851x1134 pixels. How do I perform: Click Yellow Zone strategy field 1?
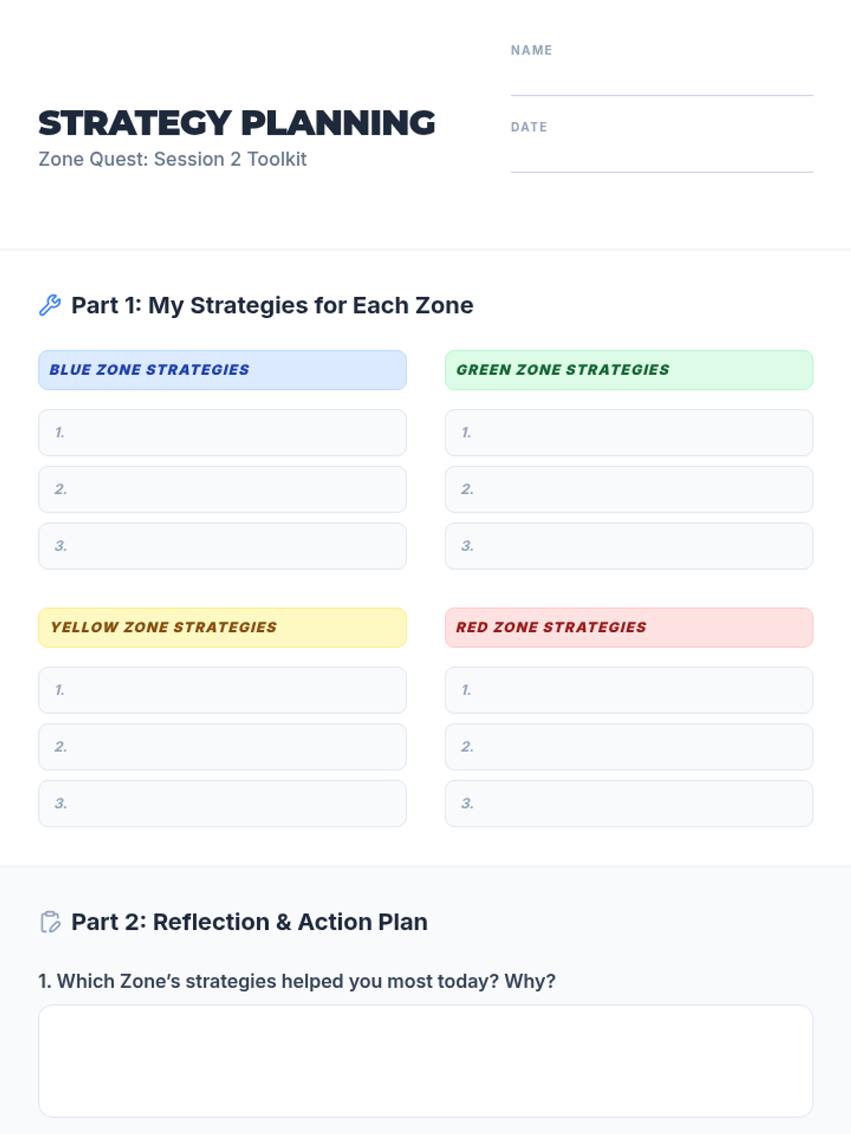[x=222, y=690]
